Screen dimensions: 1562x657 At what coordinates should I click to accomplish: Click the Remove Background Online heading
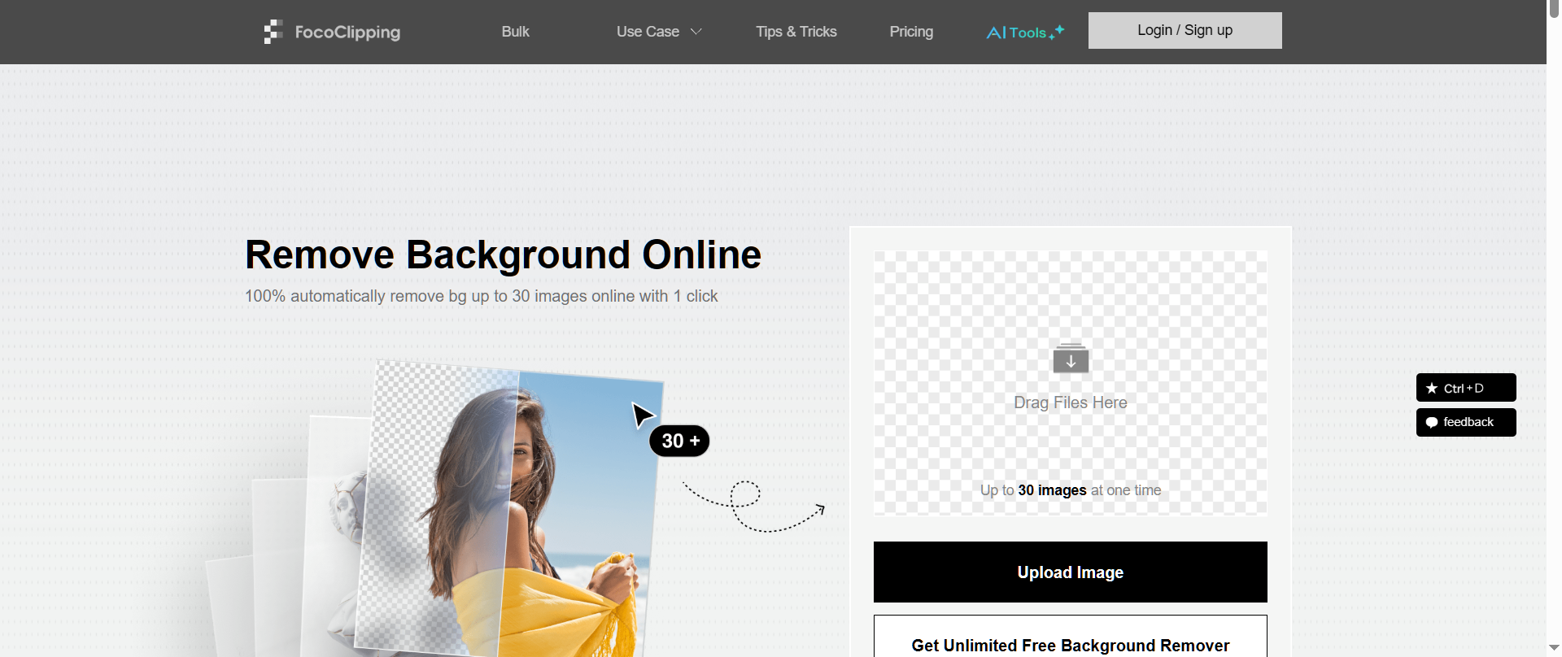point(503,255)
